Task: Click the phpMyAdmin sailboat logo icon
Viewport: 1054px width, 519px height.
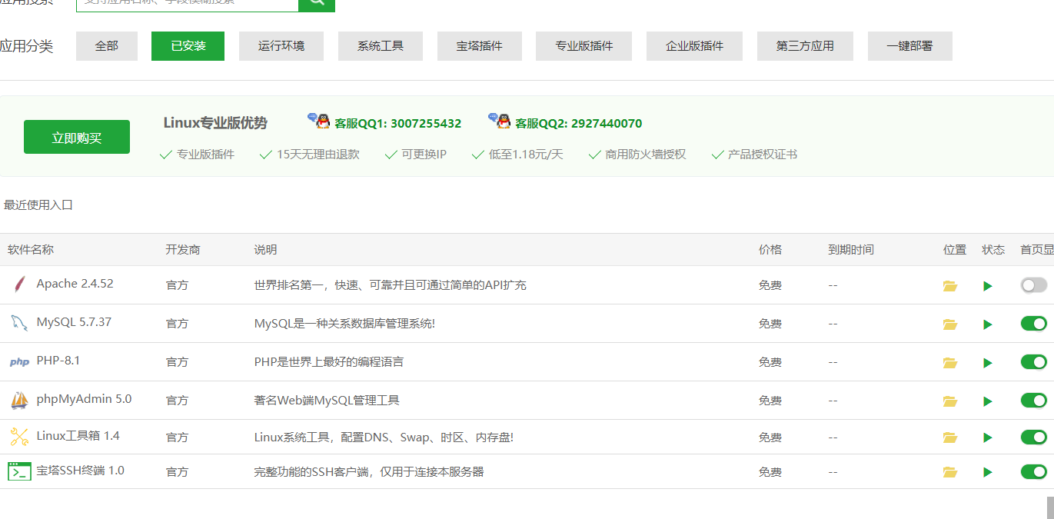Action: click(x=19, y=400)
